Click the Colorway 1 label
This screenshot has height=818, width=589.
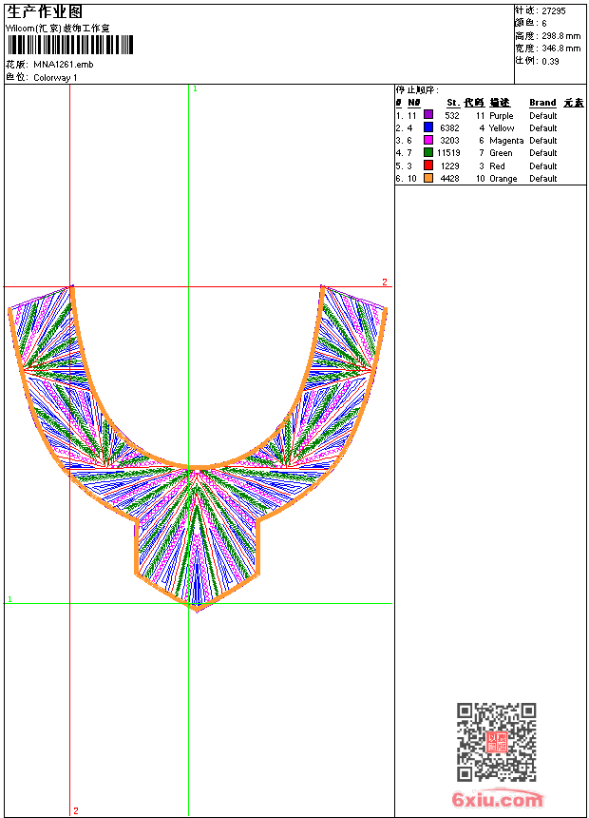tap(56, 77)
